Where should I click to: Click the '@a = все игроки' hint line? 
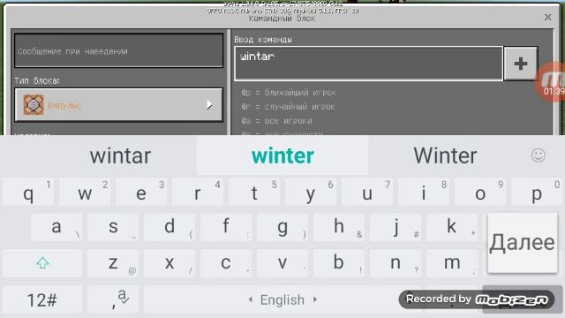276,121
